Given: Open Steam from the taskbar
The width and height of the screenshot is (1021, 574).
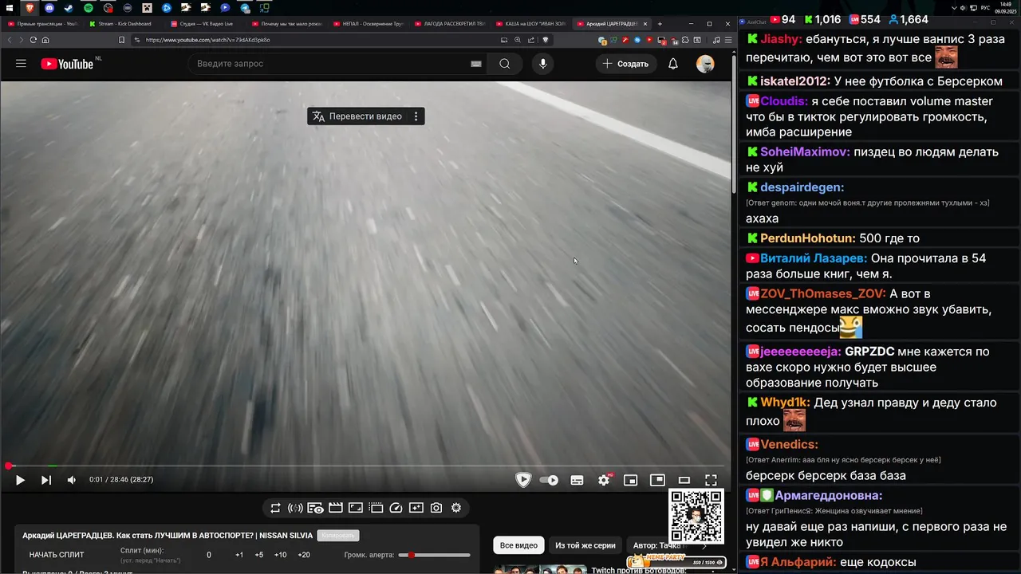Looking at the screenshot, I should click(69, 8).
